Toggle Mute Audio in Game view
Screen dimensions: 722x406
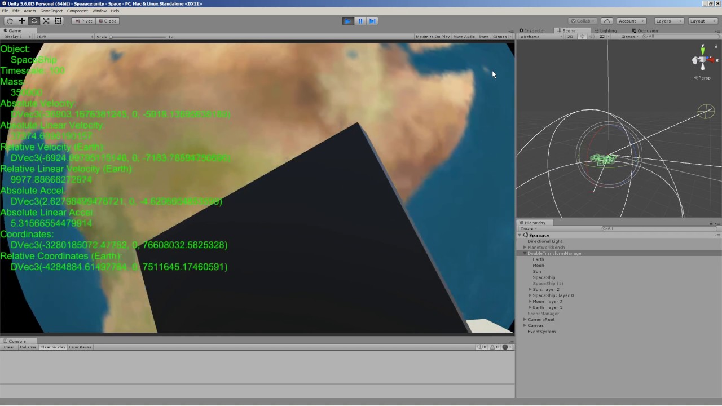pyautogui.click(x=464, y=37)
